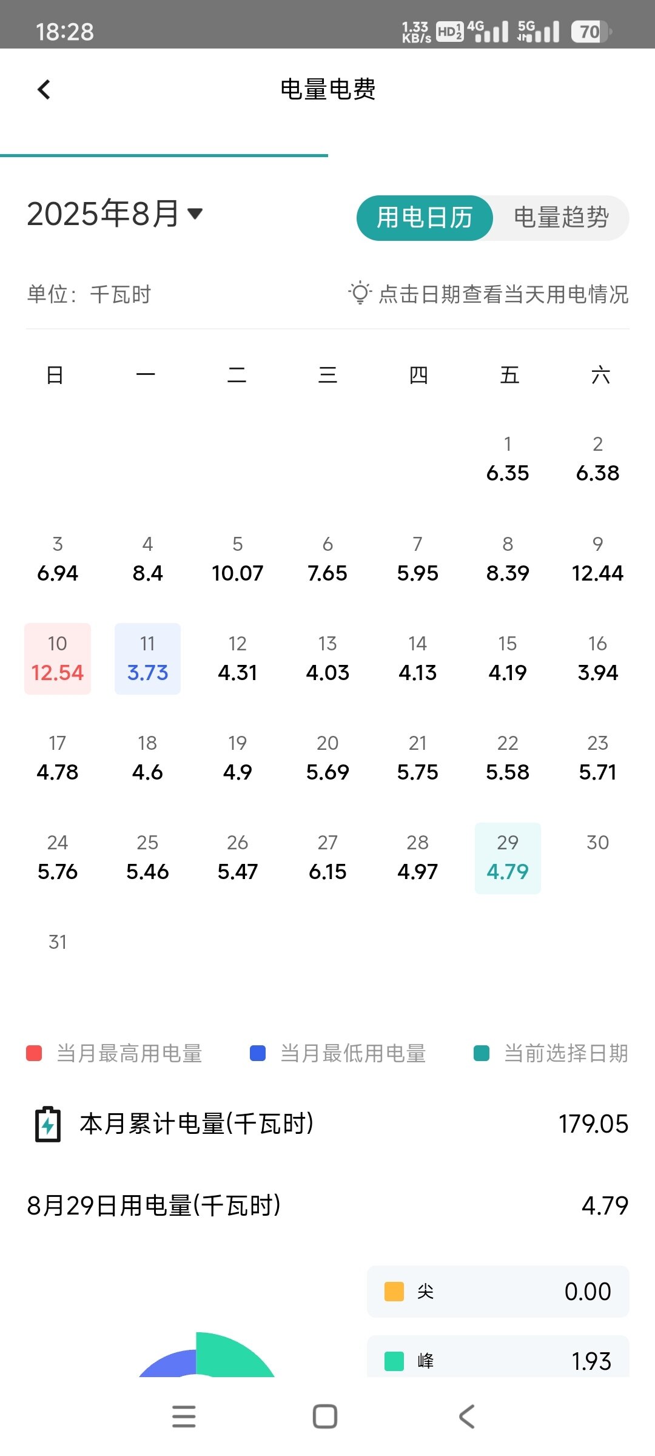Select August 11 with lowest usage 3.73
Screen dimensions: 655x1456
tap(147, 659)
